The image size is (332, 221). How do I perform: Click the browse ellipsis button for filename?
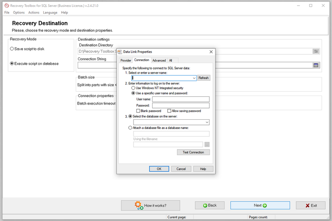coord(207,144)
